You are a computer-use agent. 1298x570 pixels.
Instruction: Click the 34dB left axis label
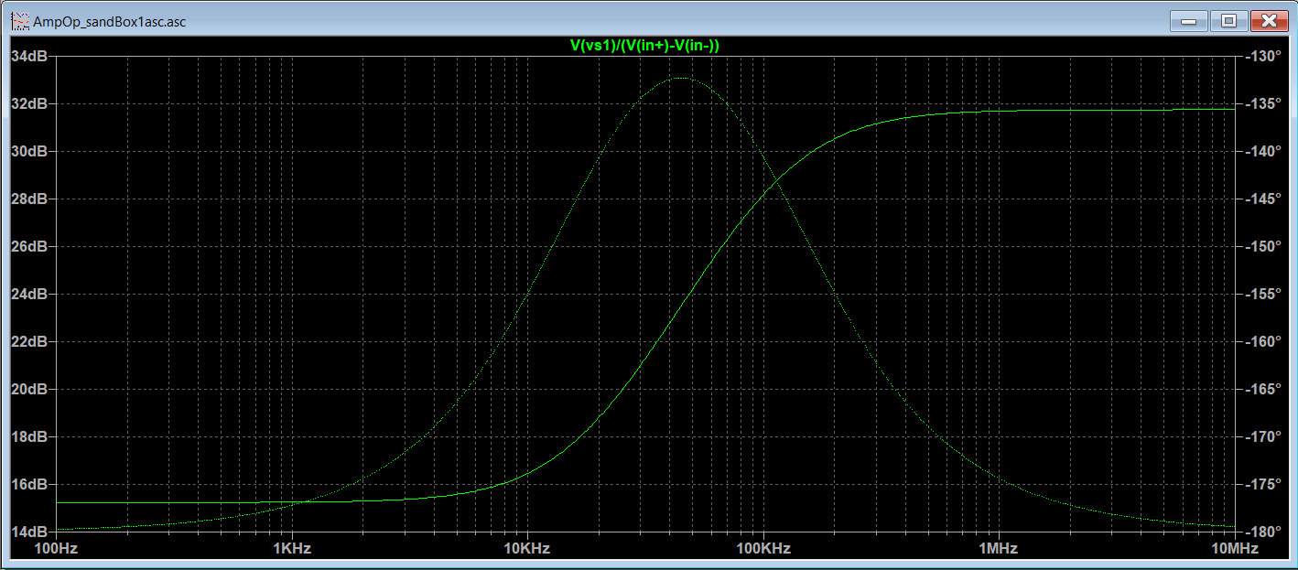pos(29,57)
